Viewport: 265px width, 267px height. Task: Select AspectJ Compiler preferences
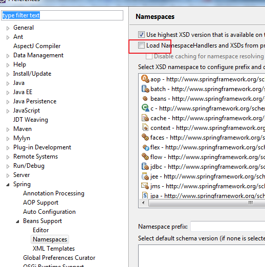[x=37, y=46]
